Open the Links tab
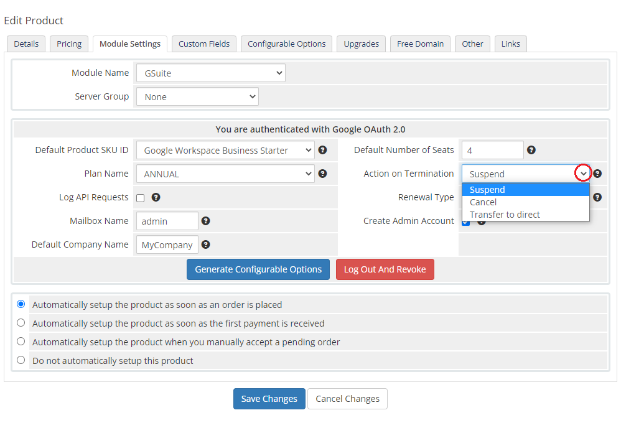The image size is (621, 433). (x=510, y=44)
